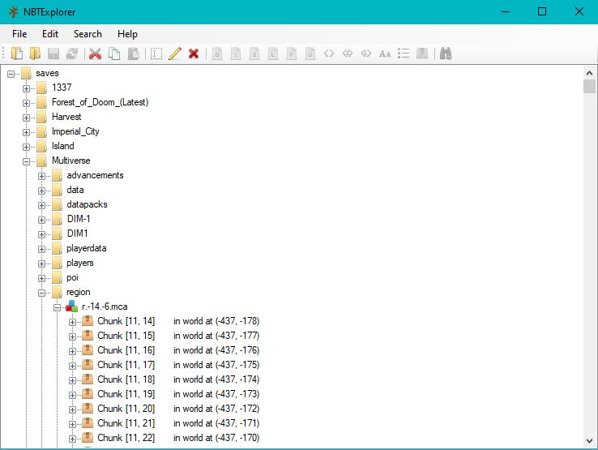Click the Refresh arrows icon
Viewport: 598px width, 450px height.
[72, 54]
